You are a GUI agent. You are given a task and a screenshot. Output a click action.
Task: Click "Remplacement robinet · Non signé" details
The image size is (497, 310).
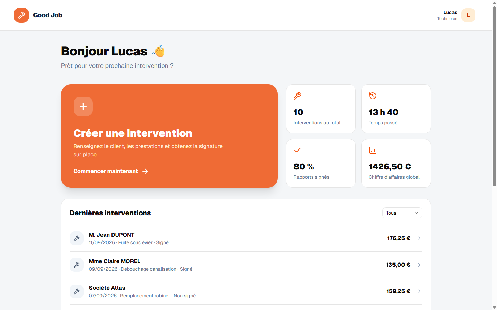tap(158, 296)
